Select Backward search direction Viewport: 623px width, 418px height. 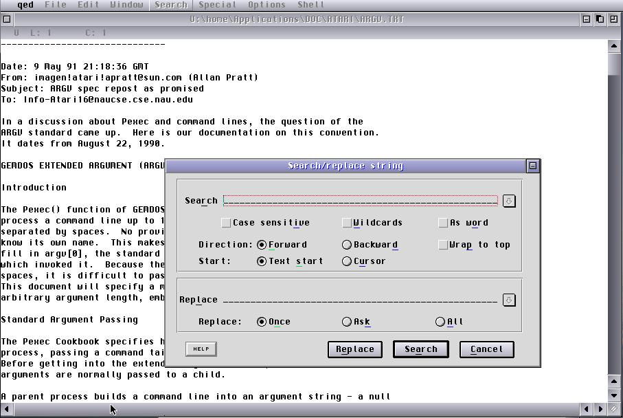pyautogui.click(x=347, y=245)
